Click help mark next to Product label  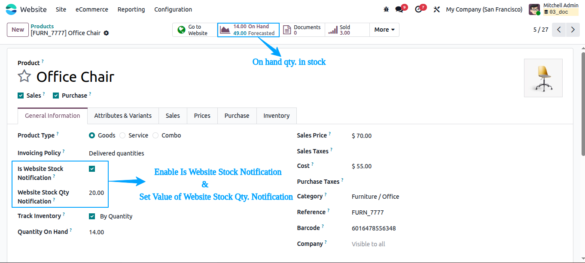[x=43, y=61]
